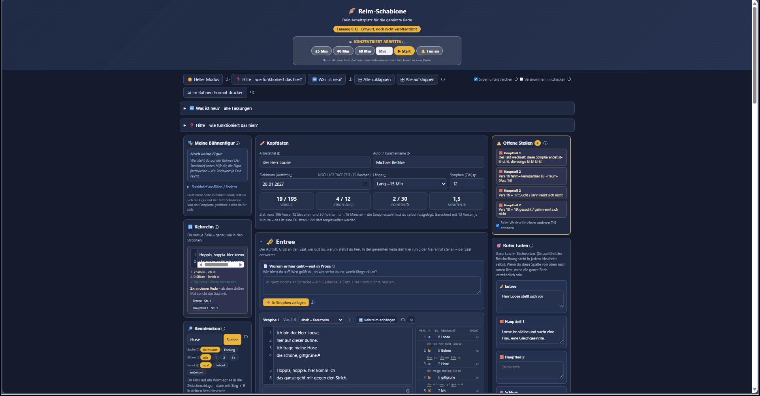Click info icon next to Roter Faden
The image size is (760, 396).
pos(531,246)
